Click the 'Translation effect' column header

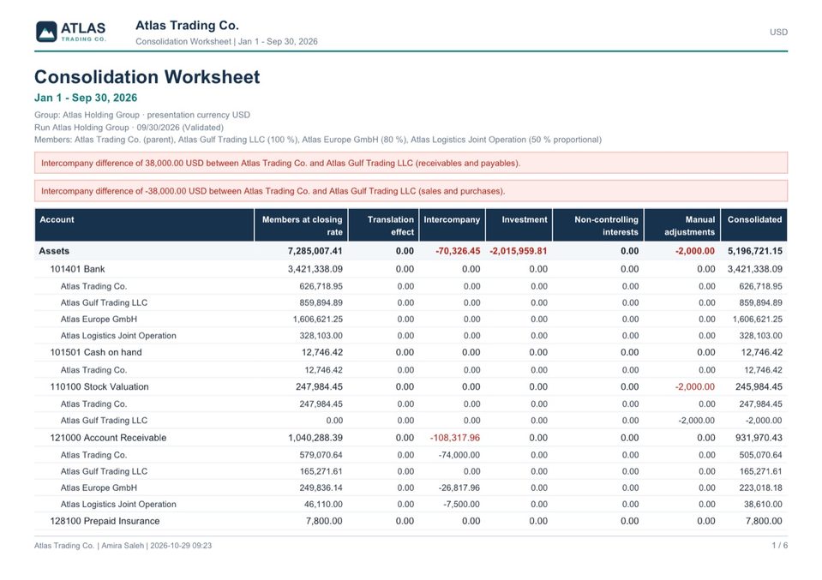[383, 225]
